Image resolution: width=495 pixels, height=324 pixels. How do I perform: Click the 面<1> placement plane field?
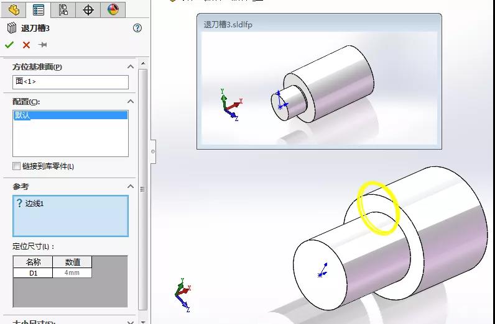(70, 81)
